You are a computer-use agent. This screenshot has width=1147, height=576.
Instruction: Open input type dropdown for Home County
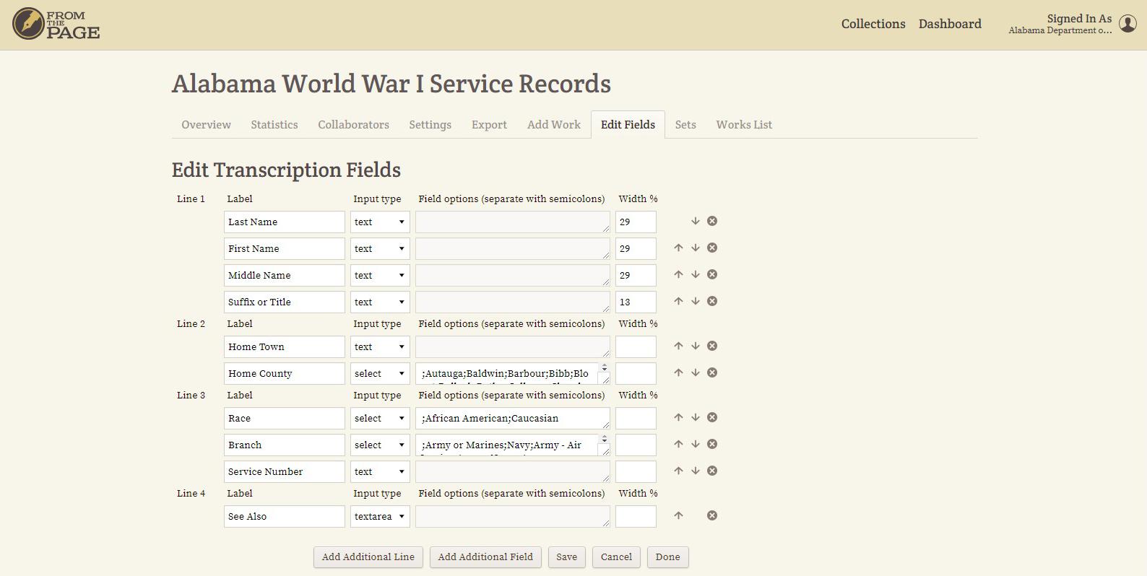point(380,374)
